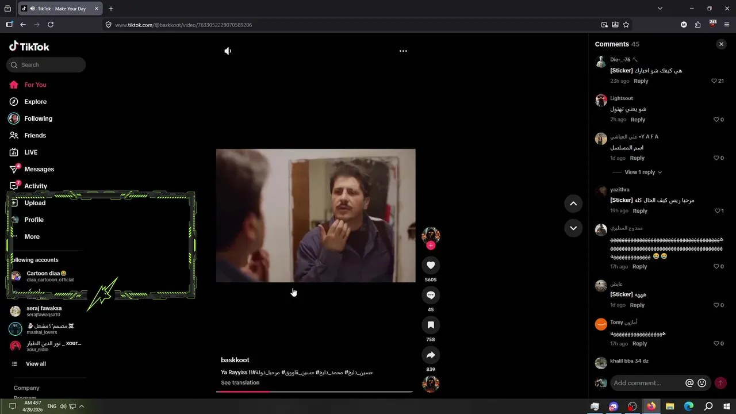List all tabs with the dropdown chevron
Image resolution: width=736 pixels, height=414 pixels.
coord(660,9)
